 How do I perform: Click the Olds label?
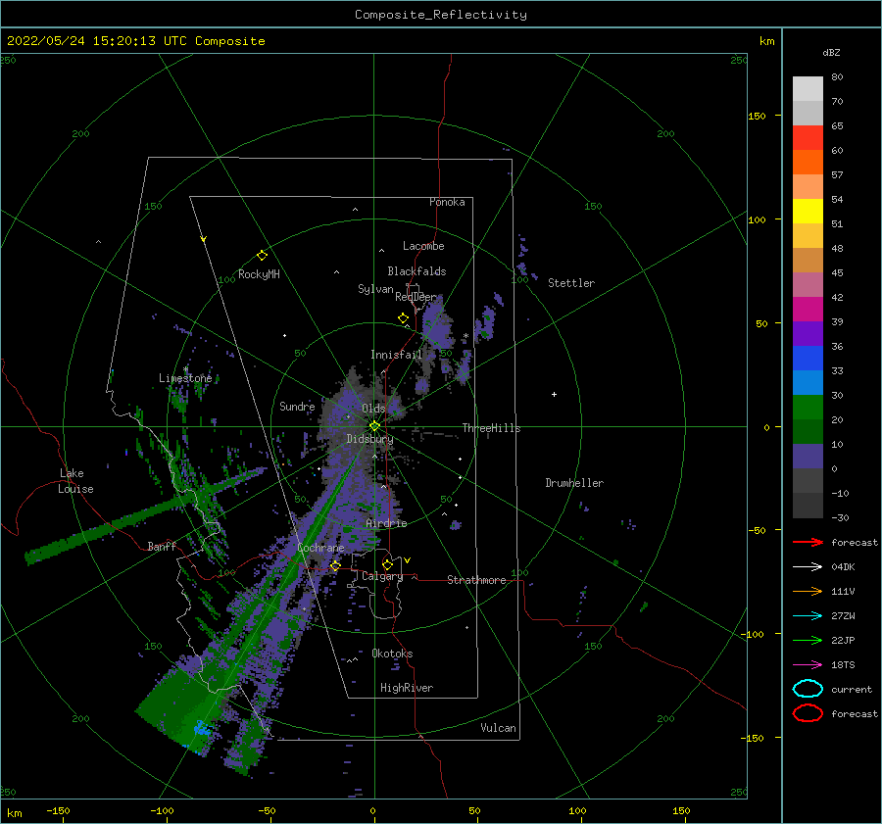point(373,409)
